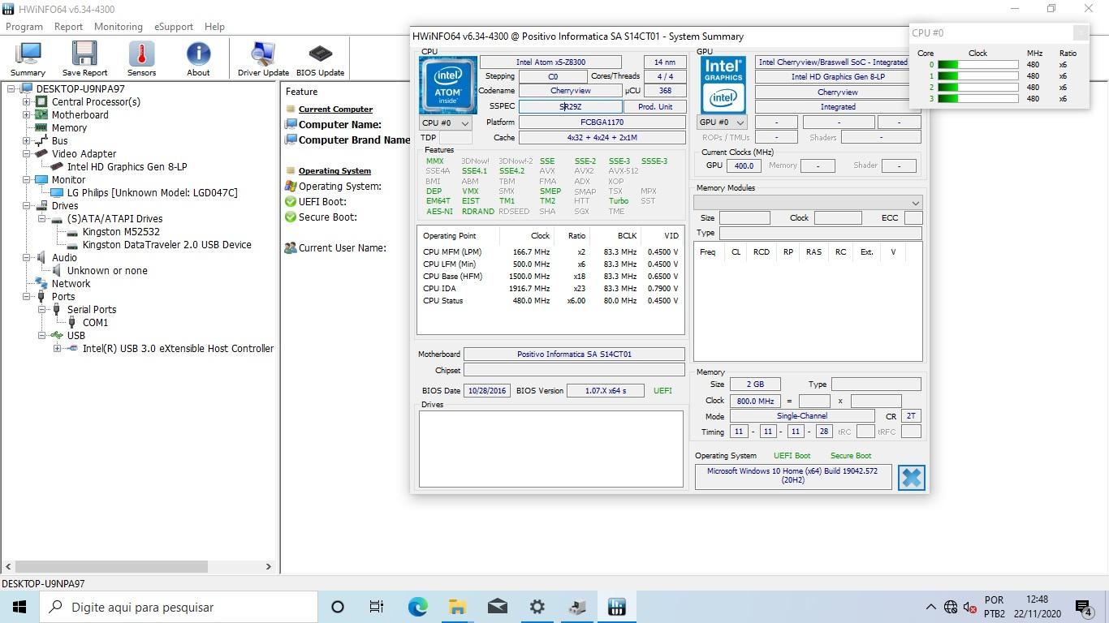Viewport: 1109px width, 623px height.
Task: Click the Save Report floppy icon
Action: tap(84, 59)
